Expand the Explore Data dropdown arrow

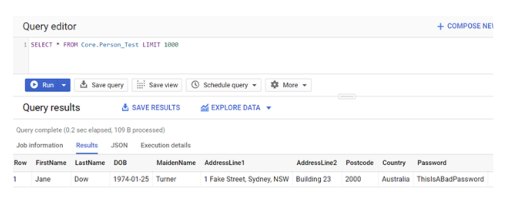point(269,108)
